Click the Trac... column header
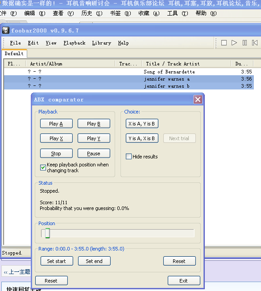The image size is (261, 291). point(128,64)
